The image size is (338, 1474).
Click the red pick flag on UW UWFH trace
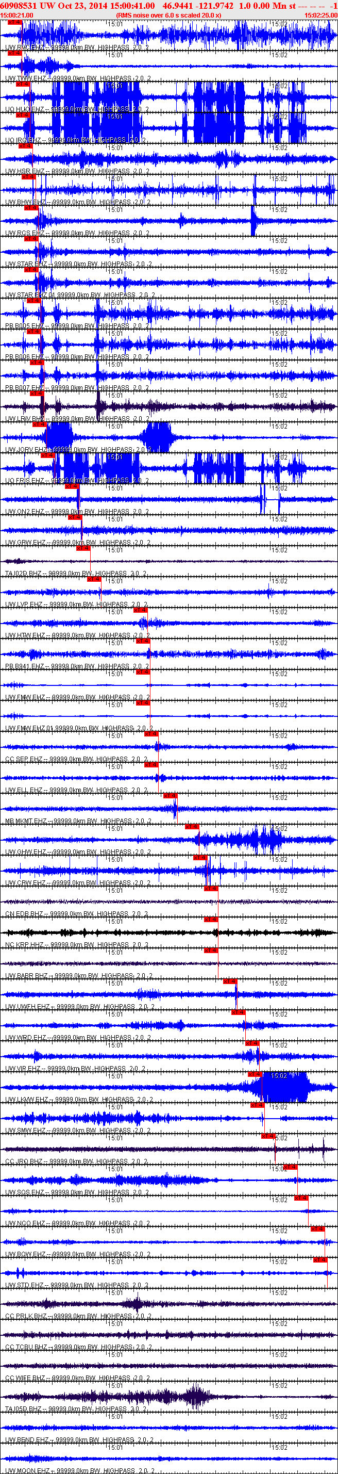click(x=230, y=982)
